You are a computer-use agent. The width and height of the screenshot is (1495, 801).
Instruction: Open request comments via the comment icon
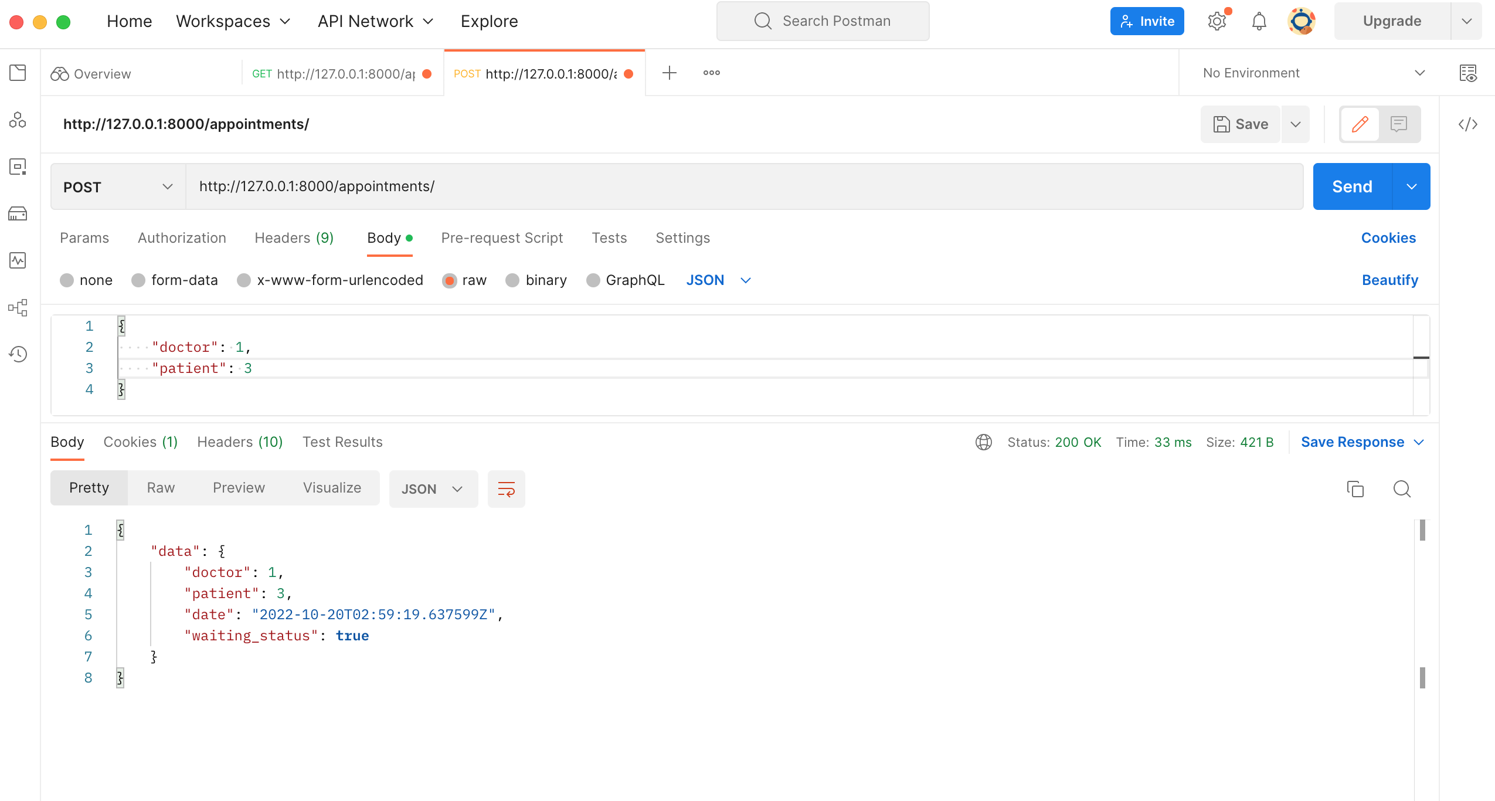click(1399, 124)
